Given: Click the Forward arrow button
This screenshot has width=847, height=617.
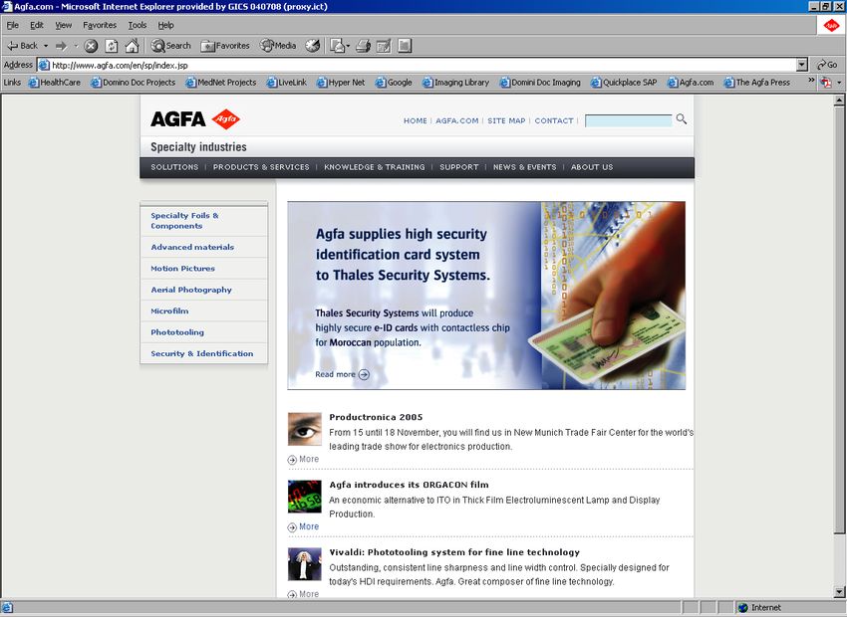Looking at the screenshot, I should [61, 46].
